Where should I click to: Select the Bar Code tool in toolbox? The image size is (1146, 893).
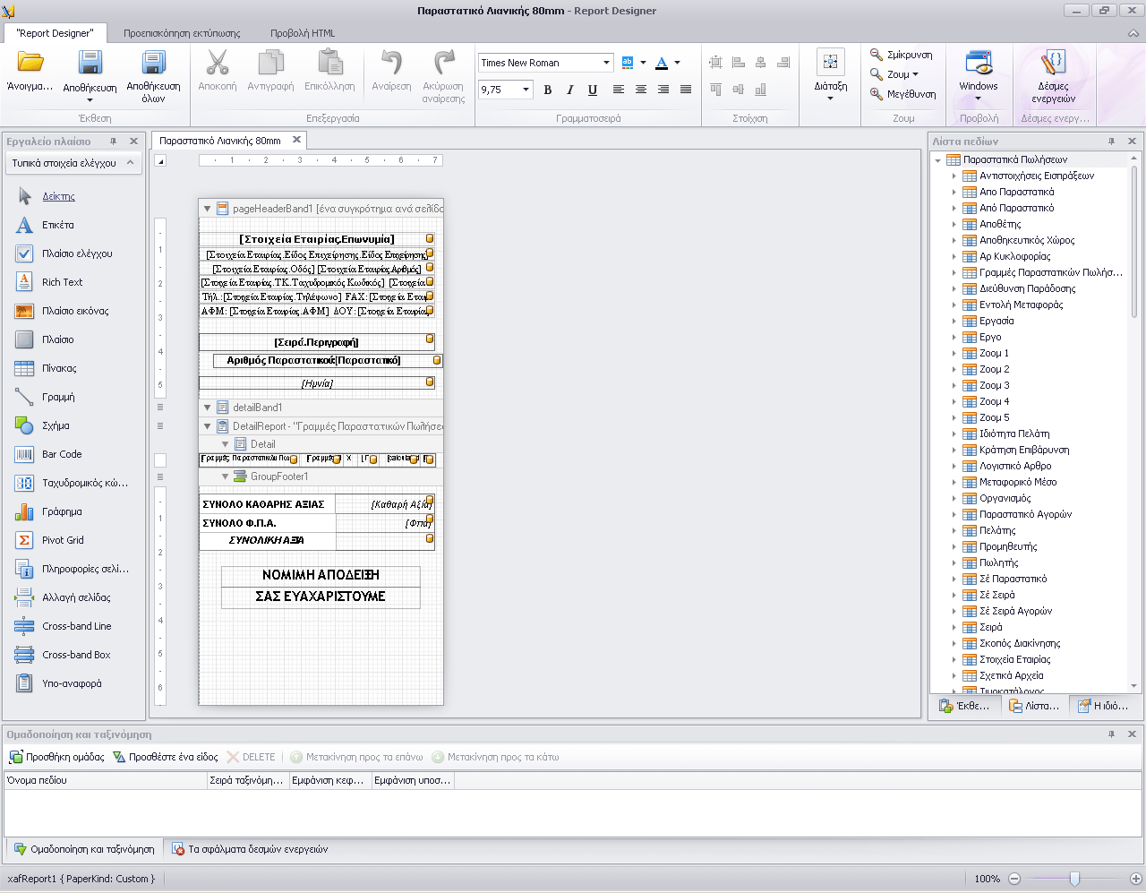tap(62, 454)
